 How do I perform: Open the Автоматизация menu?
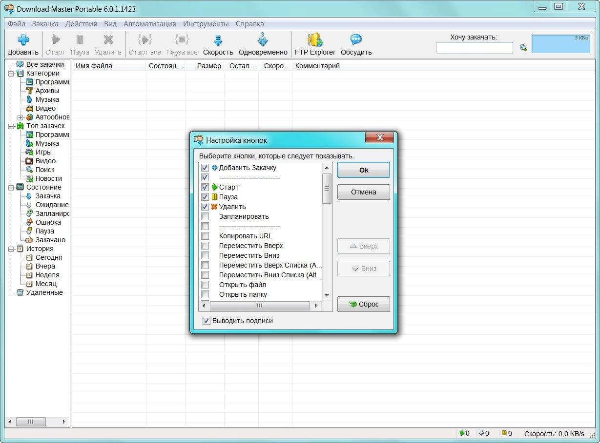(150, 23)
